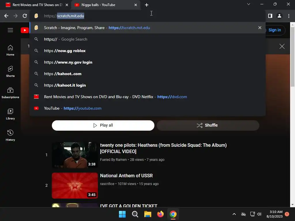The height and width of the screenshot is (221, 295).
Task: Open National Anthem of USSR title
Action: point(126,176)
